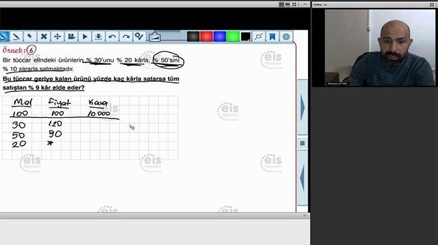
Task: Click the second view mode icon in share pod header
Action: [287, 5]
